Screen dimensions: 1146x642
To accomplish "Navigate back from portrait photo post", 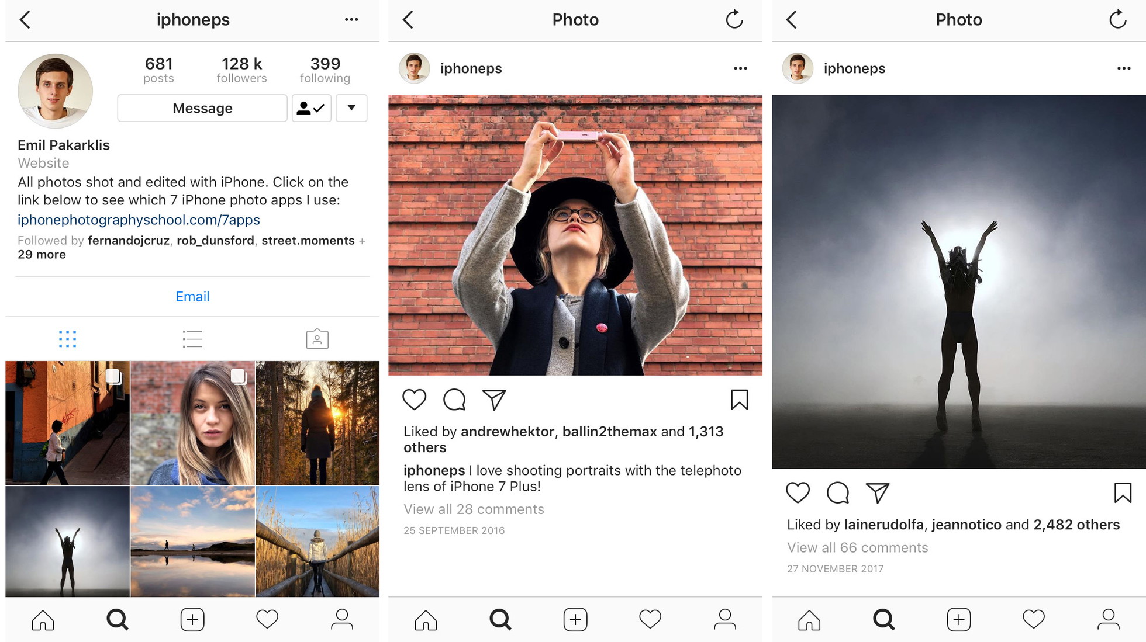I will coord(405,19).
